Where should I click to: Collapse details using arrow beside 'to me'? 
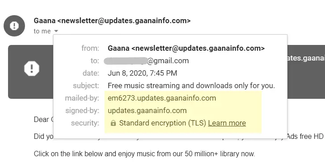56,31
